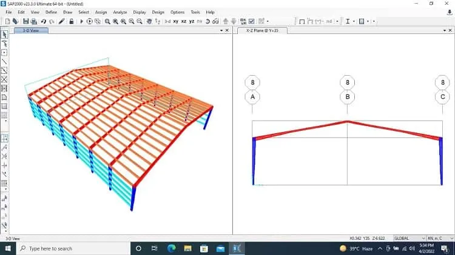Expand the I-section frame dropdown arrow

(x=354, y=21)
